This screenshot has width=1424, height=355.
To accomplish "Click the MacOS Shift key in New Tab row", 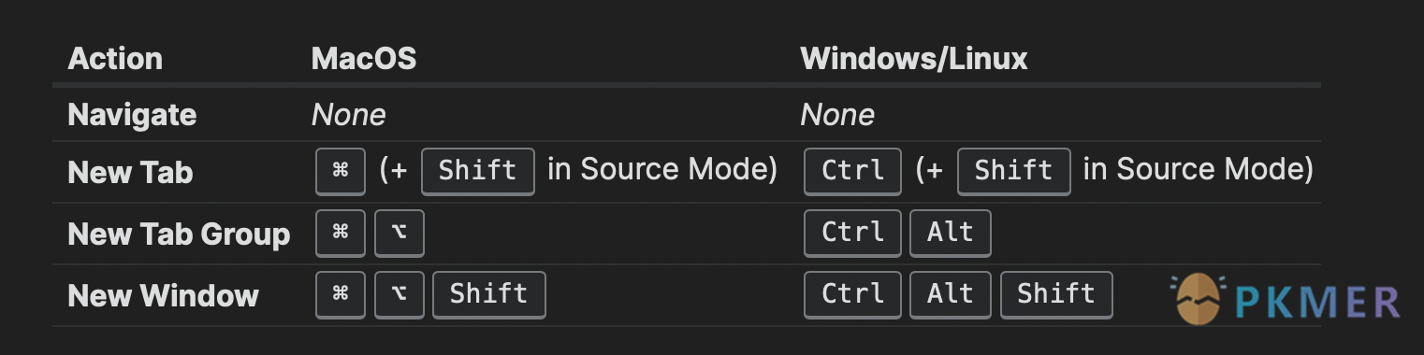I will click(478, 171).
